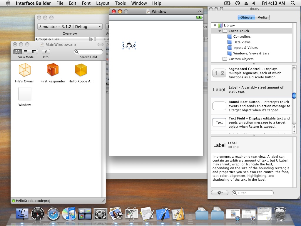
Task: Click the simulate arrow in Window title bar
Action: 200,11
